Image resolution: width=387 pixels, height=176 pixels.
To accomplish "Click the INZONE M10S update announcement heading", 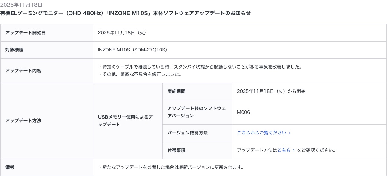I will pos(125,13).
